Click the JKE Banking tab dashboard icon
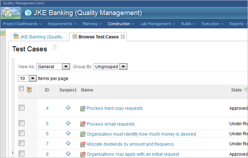Image resolution: width=248 pixels, height=158 pixels. (x=16, y=36)
